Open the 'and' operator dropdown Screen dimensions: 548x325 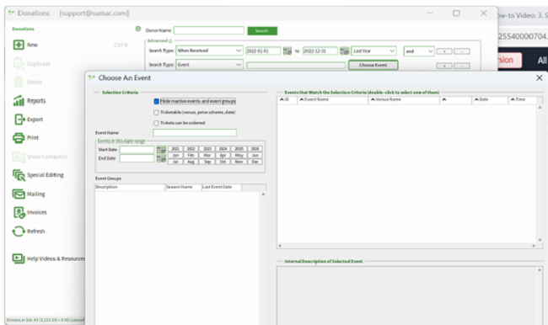pyautogui.click(x=419, y=51)
